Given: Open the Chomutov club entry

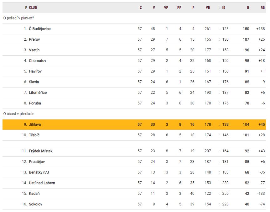Looking at the screenshot, I should [x=38, y=61].
